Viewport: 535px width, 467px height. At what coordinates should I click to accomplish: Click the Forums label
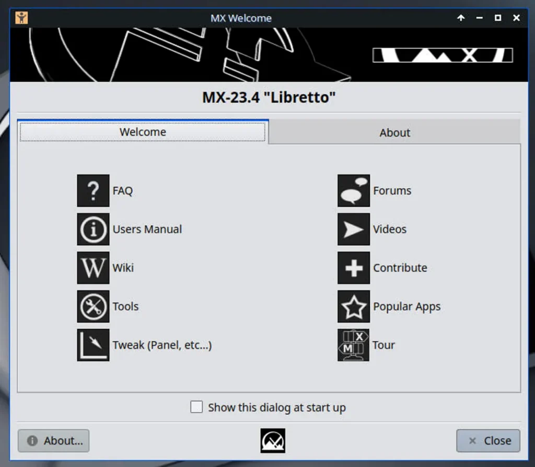[x=392, y=191]
